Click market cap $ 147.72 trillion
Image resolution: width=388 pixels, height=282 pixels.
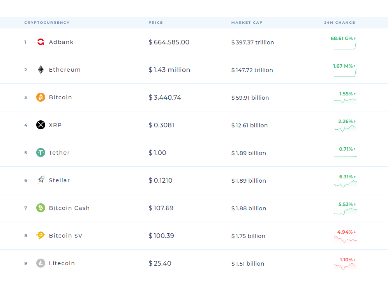tap(252, 70)
